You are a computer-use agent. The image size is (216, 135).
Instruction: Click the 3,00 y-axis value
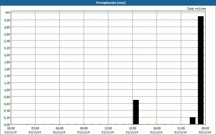click(7, 20)
